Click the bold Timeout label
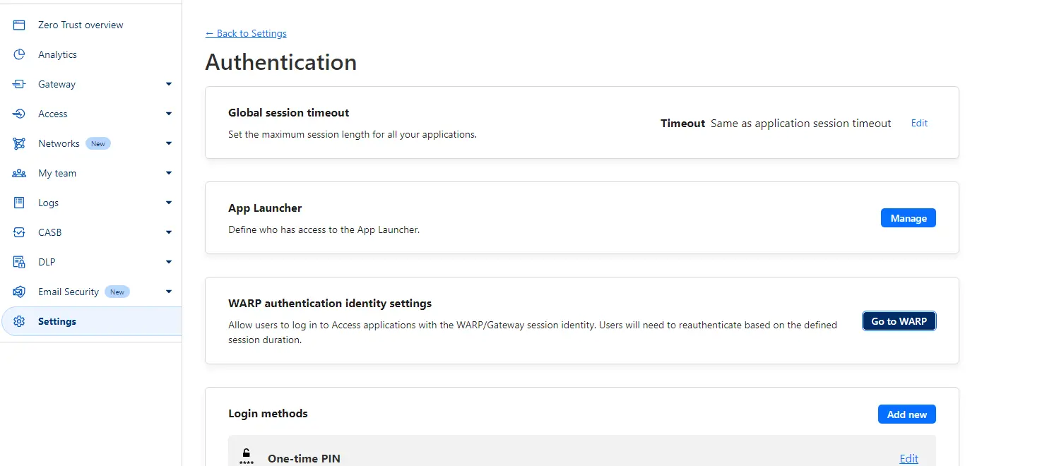 [x=682, y=123]
